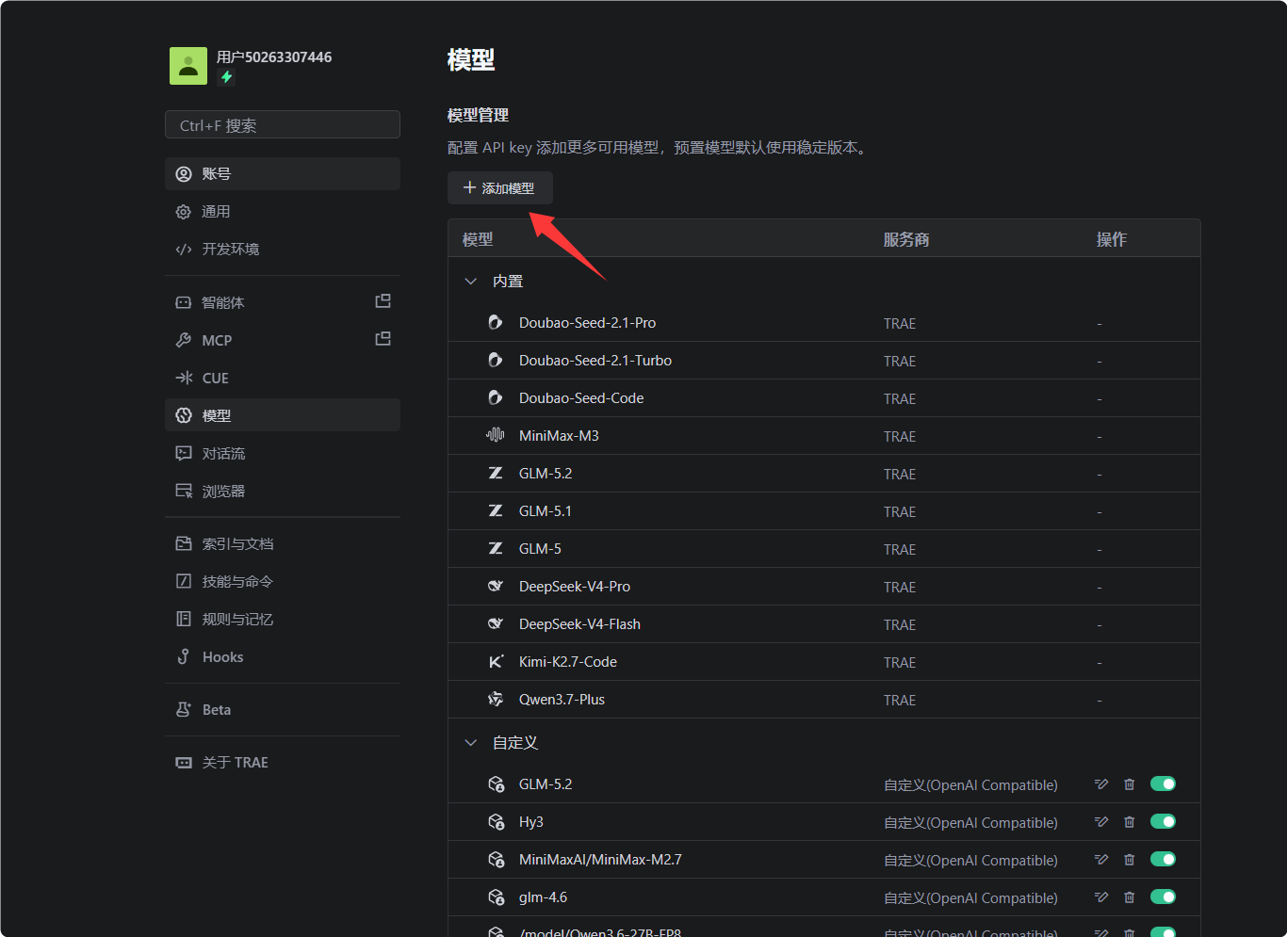Click the lightning badge under the username
1287x937 pixels.
[x=226, y=77]
